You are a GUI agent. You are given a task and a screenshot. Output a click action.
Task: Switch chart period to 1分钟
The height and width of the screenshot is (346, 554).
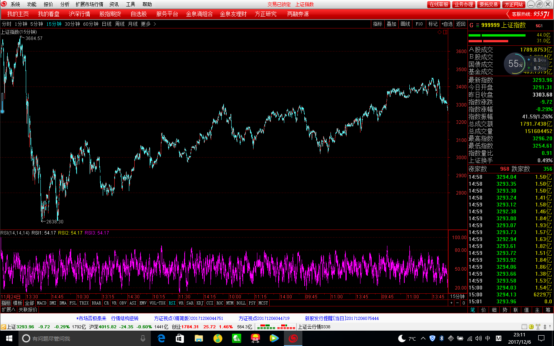point(21,24)
